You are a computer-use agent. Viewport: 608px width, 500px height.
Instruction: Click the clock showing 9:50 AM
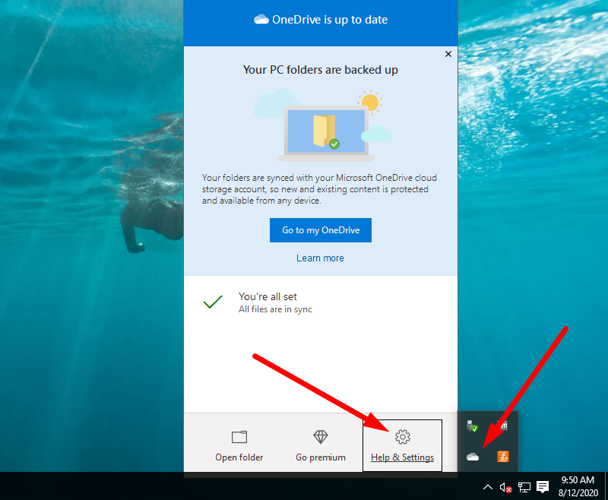[577, 486]
